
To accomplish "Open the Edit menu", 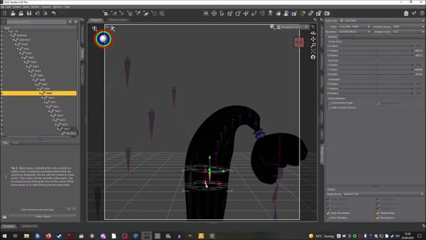I will 9,7.
